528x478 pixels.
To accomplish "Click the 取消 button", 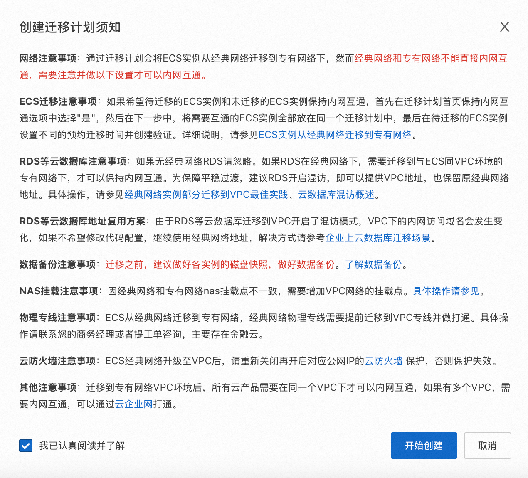I will click(x=487, y=446).
